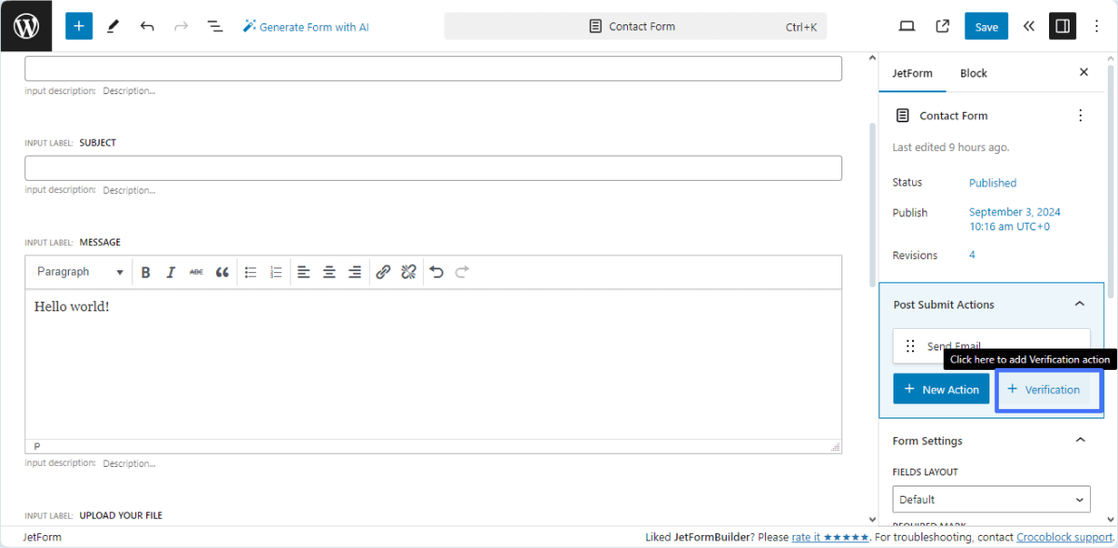Insert a link using the Message toolbar
Image resolution: width=1118 pixels, height=548 pixels.
point(382,271)
